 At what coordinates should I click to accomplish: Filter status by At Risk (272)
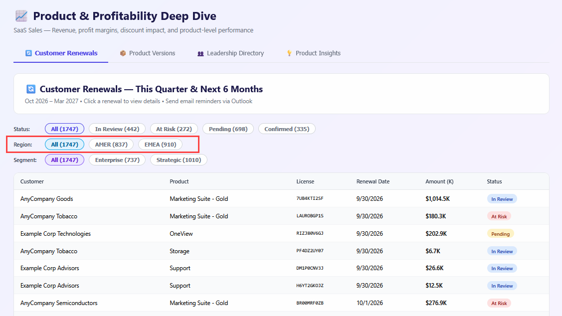pos(174,129)
